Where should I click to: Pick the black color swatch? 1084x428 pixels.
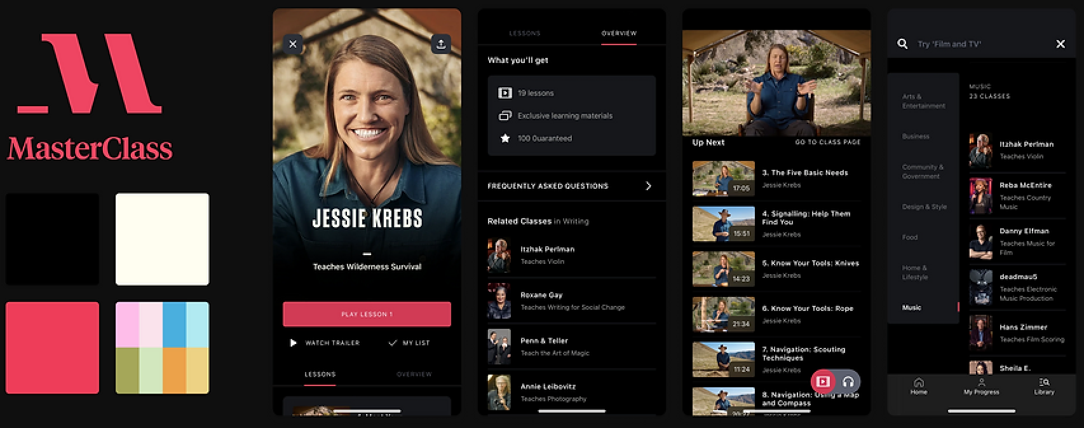(x=52, y=239)
